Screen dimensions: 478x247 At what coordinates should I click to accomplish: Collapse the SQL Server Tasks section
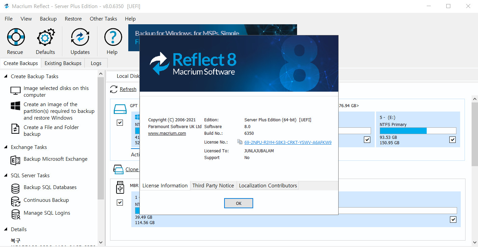point(6,176)
